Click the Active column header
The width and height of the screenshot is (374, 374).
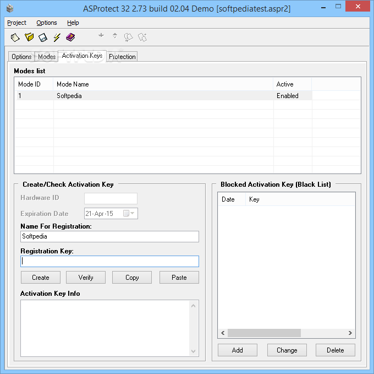(x=292, y=84)
